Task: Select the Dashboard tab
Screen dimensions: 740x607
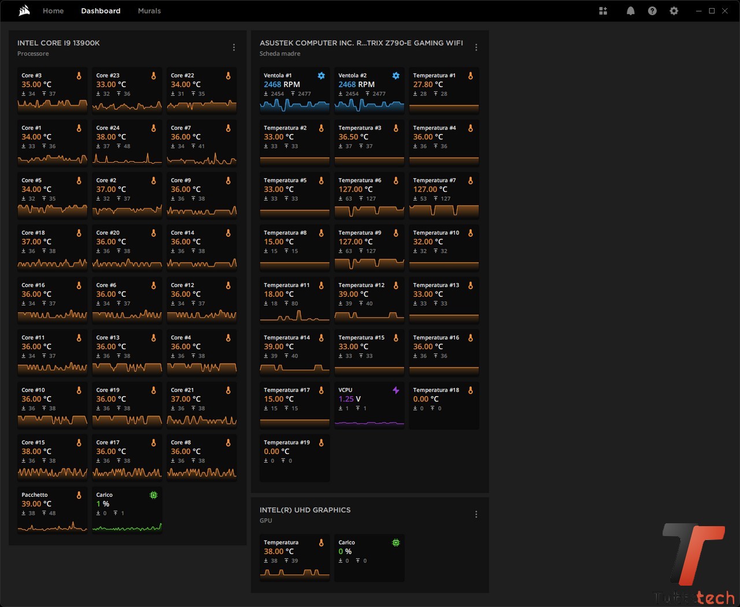Action: pyautogui.click(x=101, y=11)
